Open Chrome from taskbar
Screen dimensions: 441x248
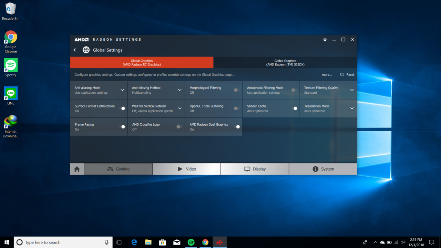pos(205,242)
